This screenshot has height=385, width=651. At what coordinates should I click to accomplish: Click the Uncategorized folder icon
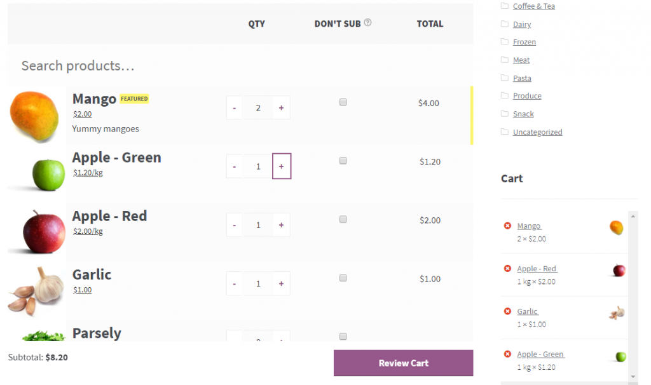tap(504, 132)
